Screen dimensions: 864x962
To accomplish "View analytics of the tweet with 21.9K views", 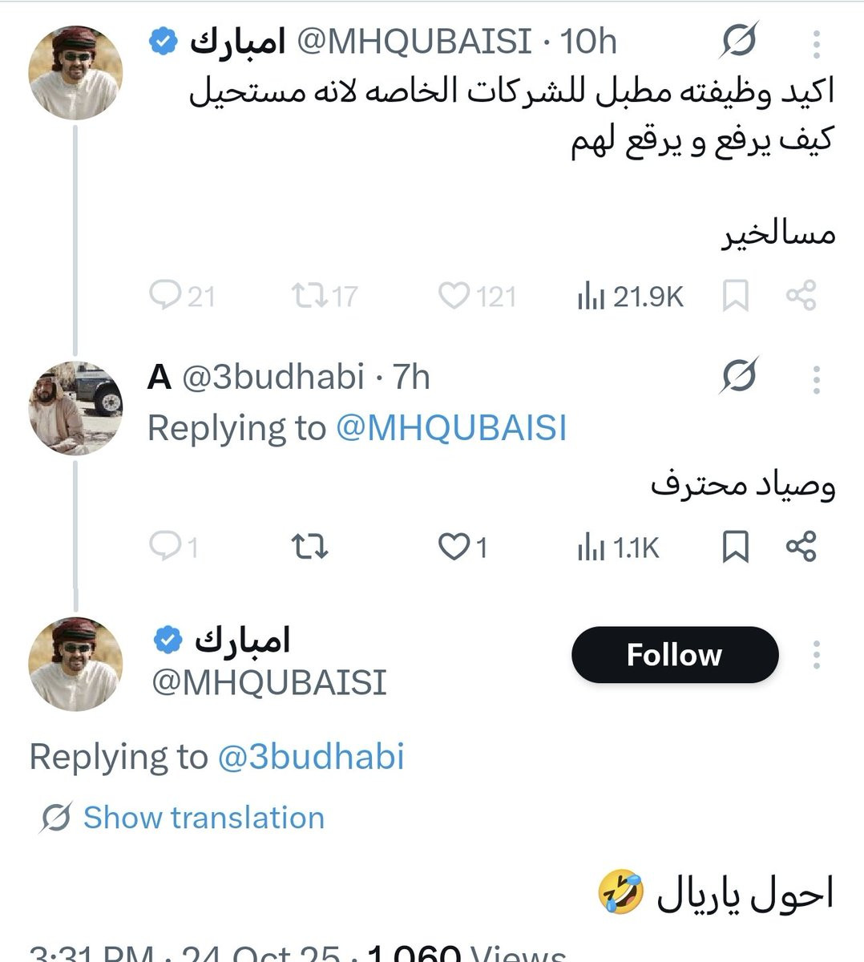I will point(630,297).
